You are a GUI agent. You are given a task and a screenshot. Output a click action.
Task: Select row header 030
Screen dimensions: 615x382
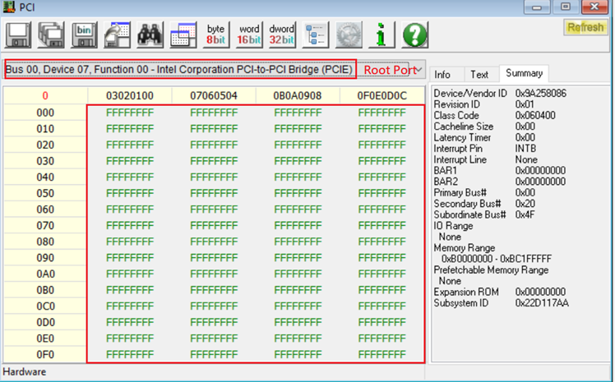point(45,161)
